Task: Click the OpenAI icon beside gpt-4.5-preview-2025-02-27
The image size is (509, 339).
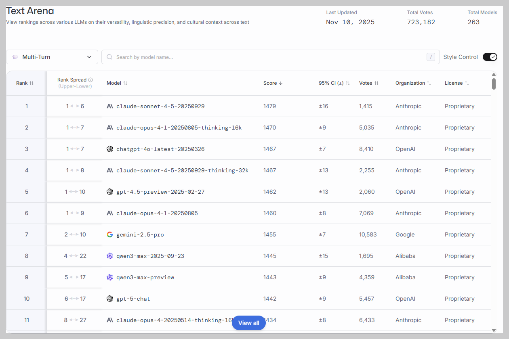Action: 110,192
